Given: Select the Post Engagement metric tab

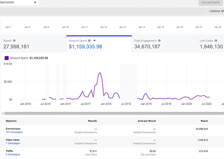Looking at the screenshot, I should click(x=165, y=44).
